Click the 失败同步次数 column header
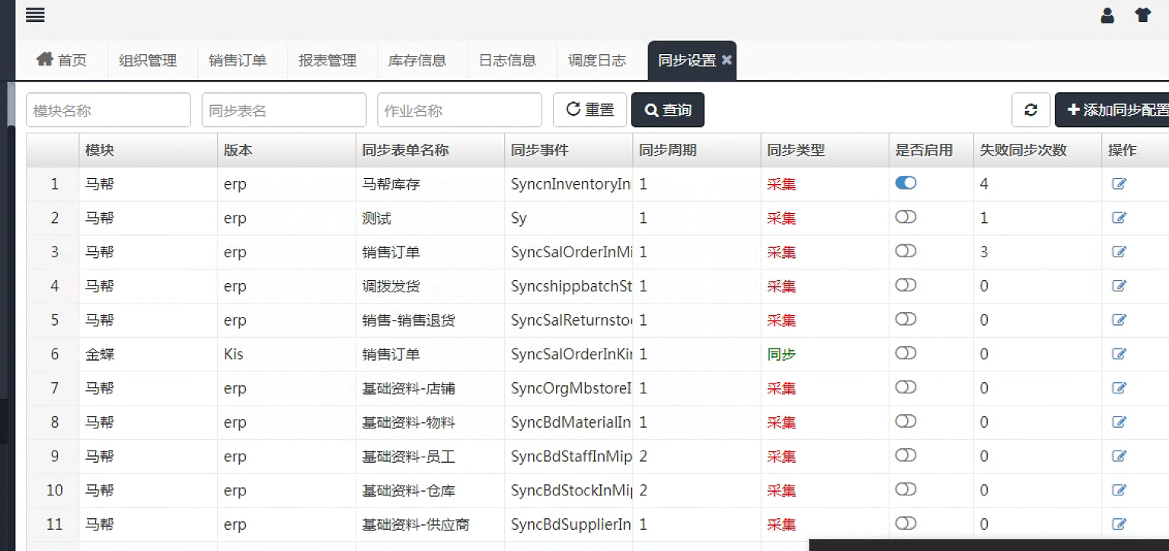The width and height of the screenshot is (1169, 551). [x=1038, y=150]
